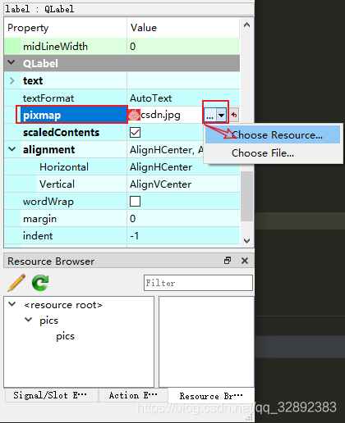Click the pencil Edit Resources icon

[x=16, y=283]
